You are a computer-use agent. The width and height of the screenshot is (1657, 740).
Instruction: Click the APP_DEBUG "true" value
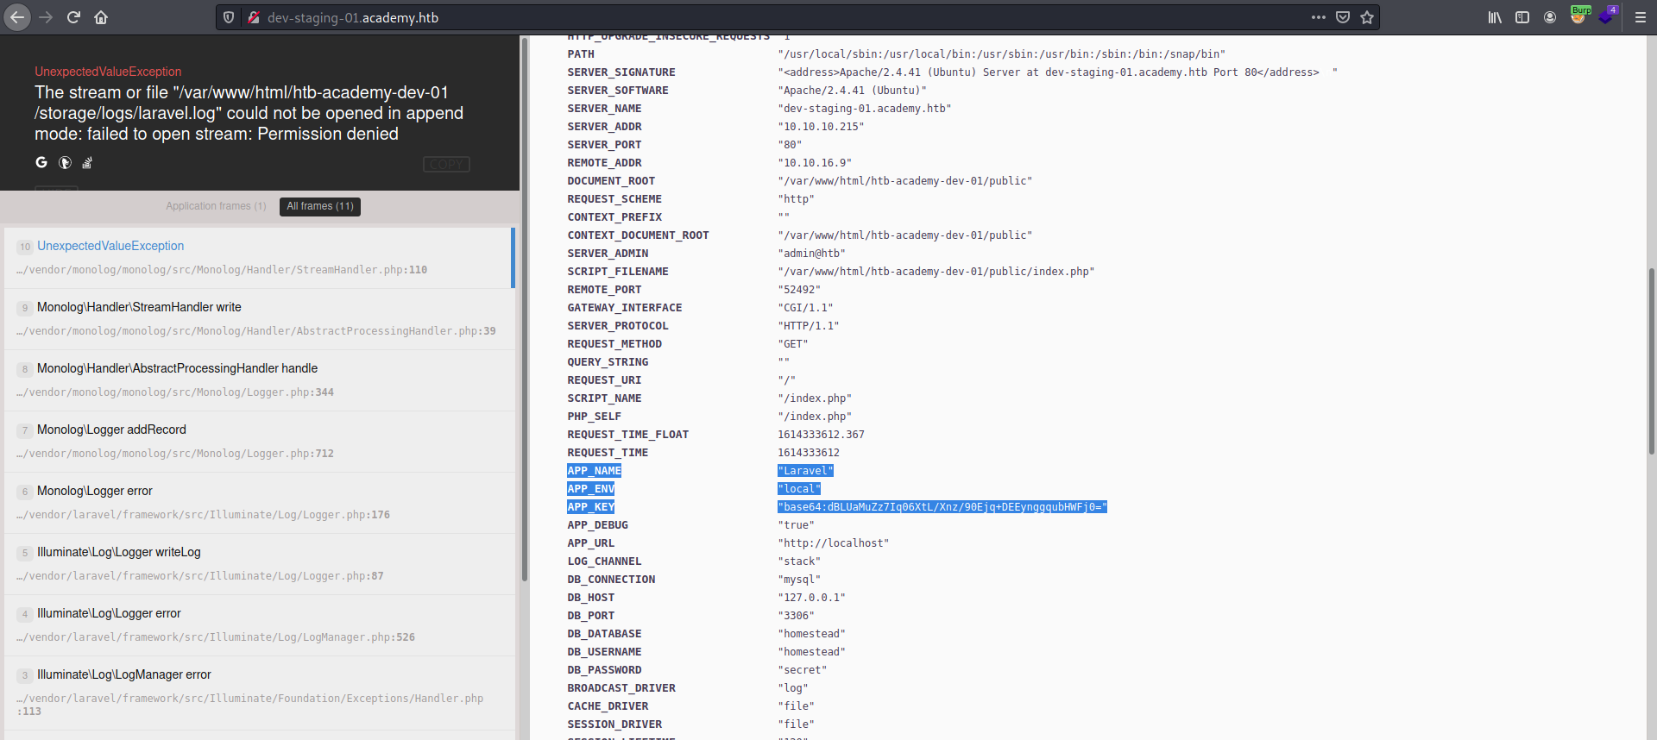[x=796, y=525]
